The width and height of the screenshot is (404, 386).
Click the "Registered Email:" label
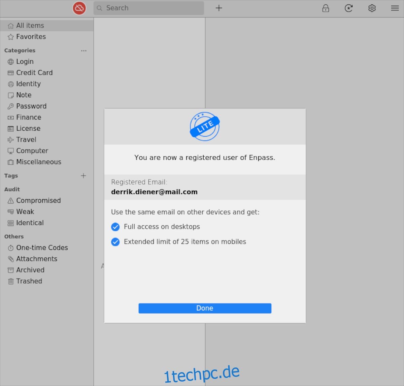click(139, 182)
